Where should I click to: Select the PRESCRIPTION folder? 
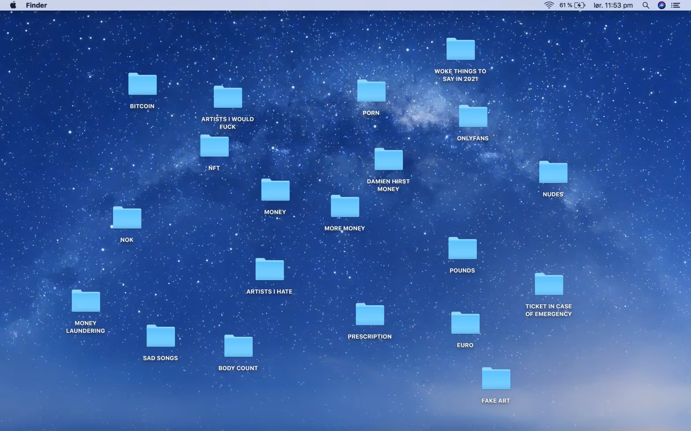click(x=370, y=315)
